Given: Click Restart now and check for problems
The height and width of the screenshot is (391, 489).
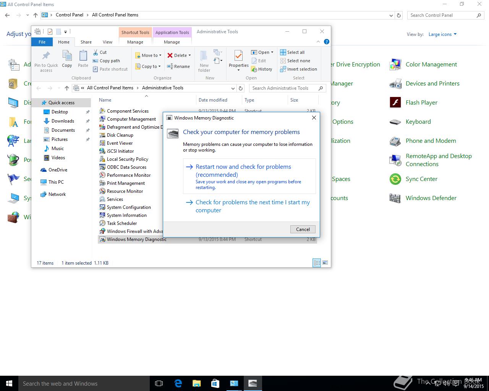Looking at the screenshot, I should (x=249, y=176).
